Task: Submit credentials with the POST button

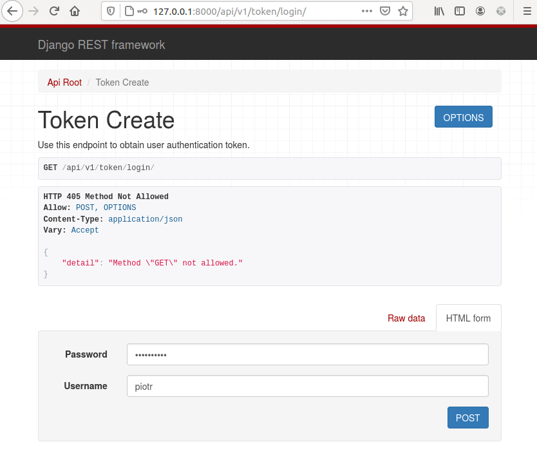Action: pos(467,418)
